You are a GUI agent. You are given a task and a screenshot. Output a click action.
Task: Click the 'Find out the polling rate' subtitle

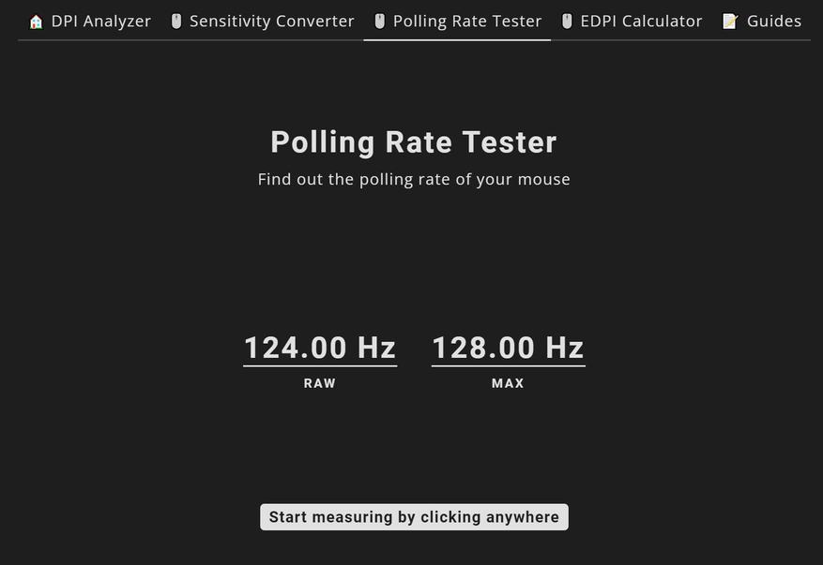(414, 179)
